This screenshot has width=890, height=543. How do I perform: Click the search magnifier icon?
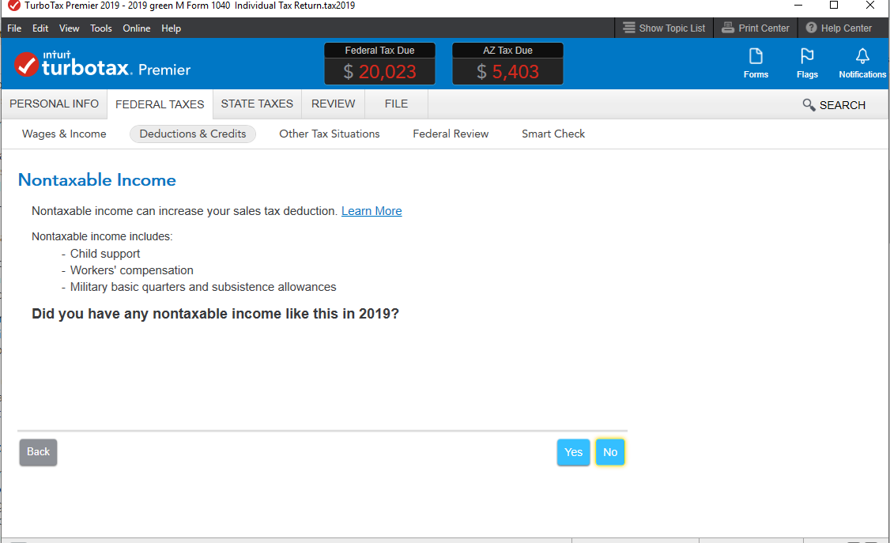pos(809,105)
